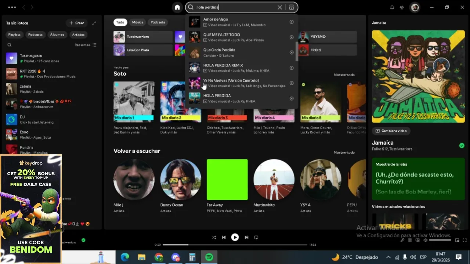Go to the Spotify home icon
Image resolution: width=470 pixels, height=264 pixels.
177,7
